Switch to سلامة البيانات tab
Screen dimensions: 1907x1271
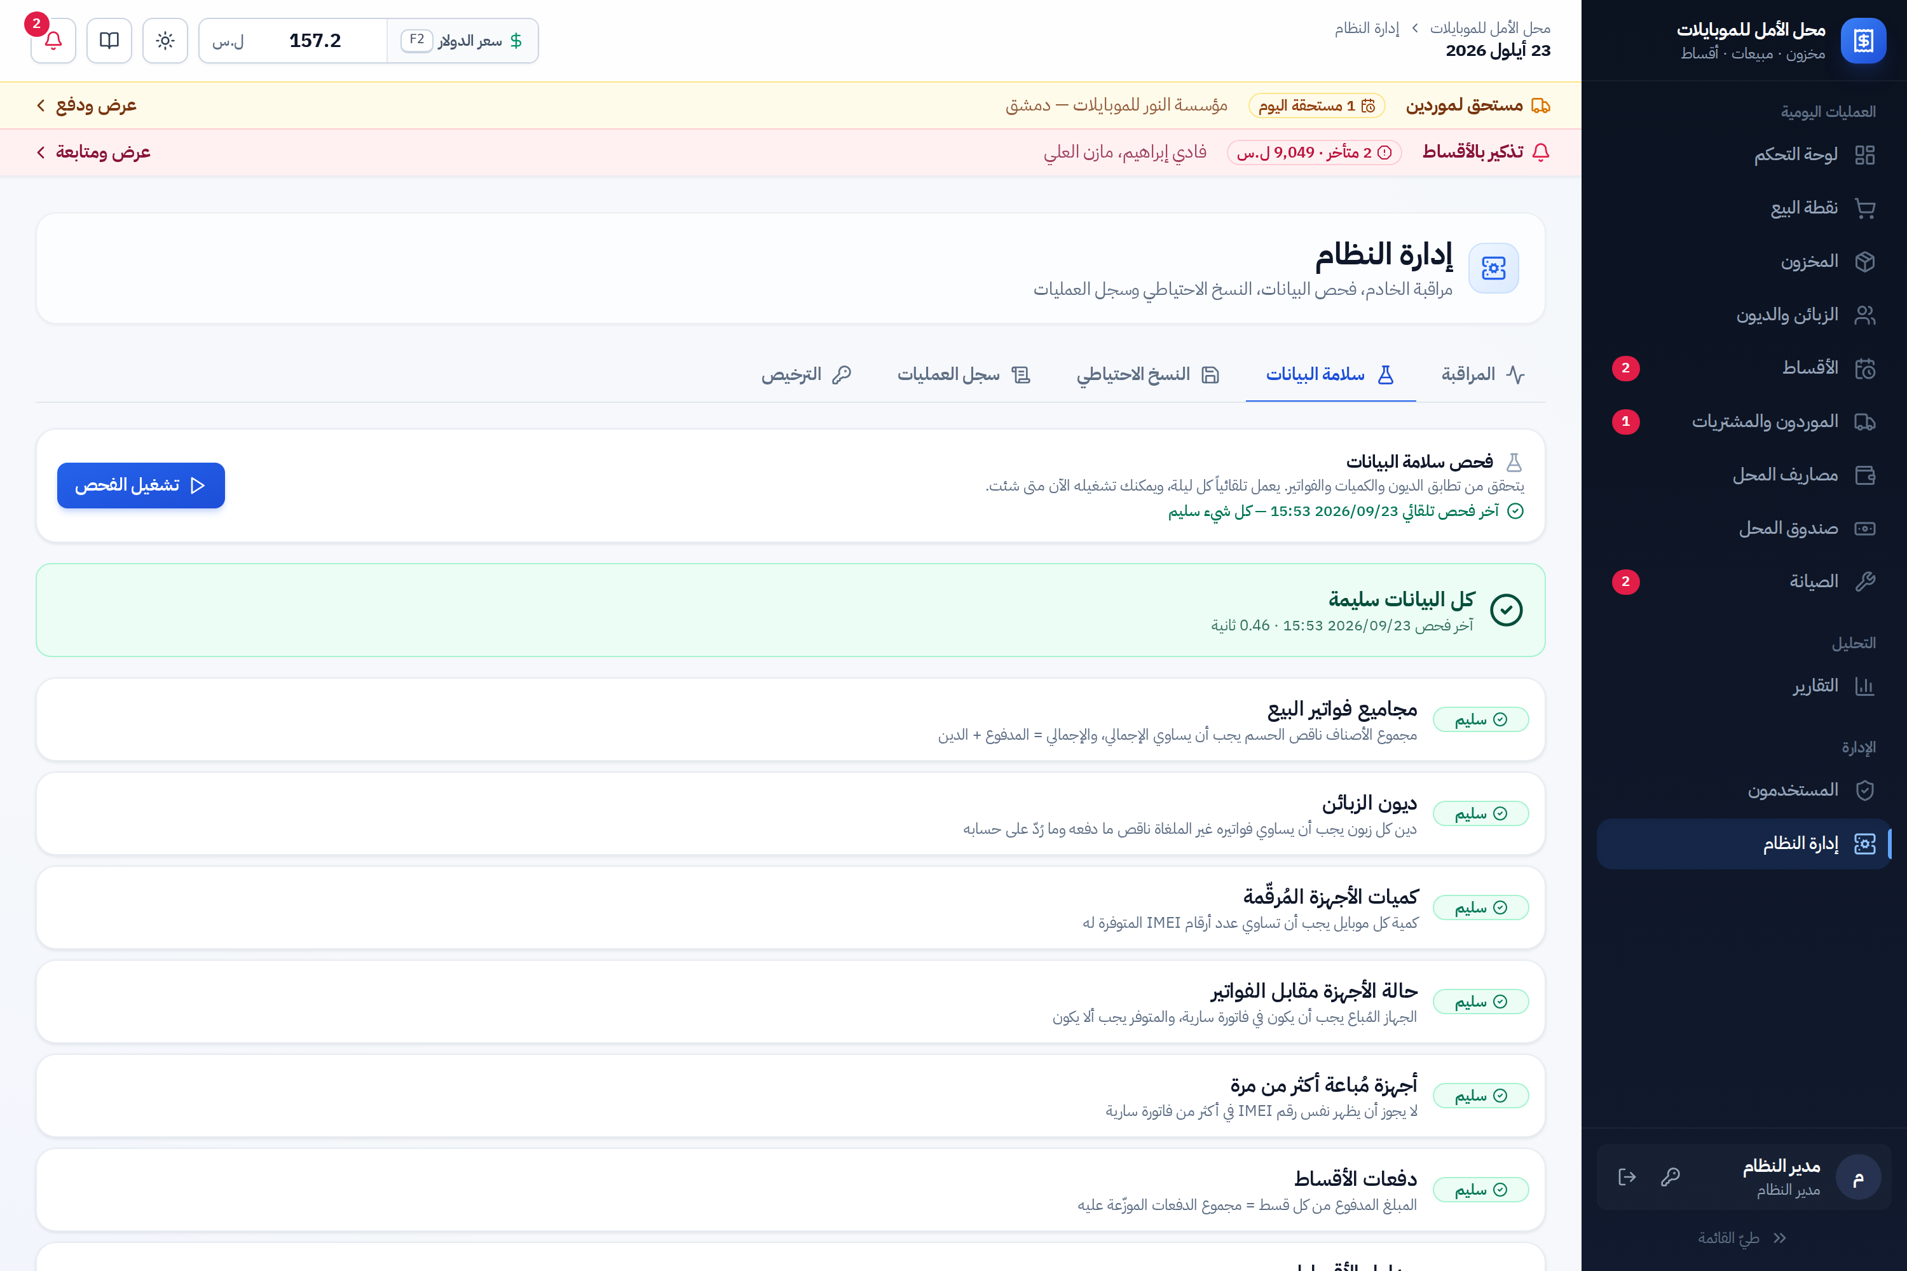[x=1330, y=374]
